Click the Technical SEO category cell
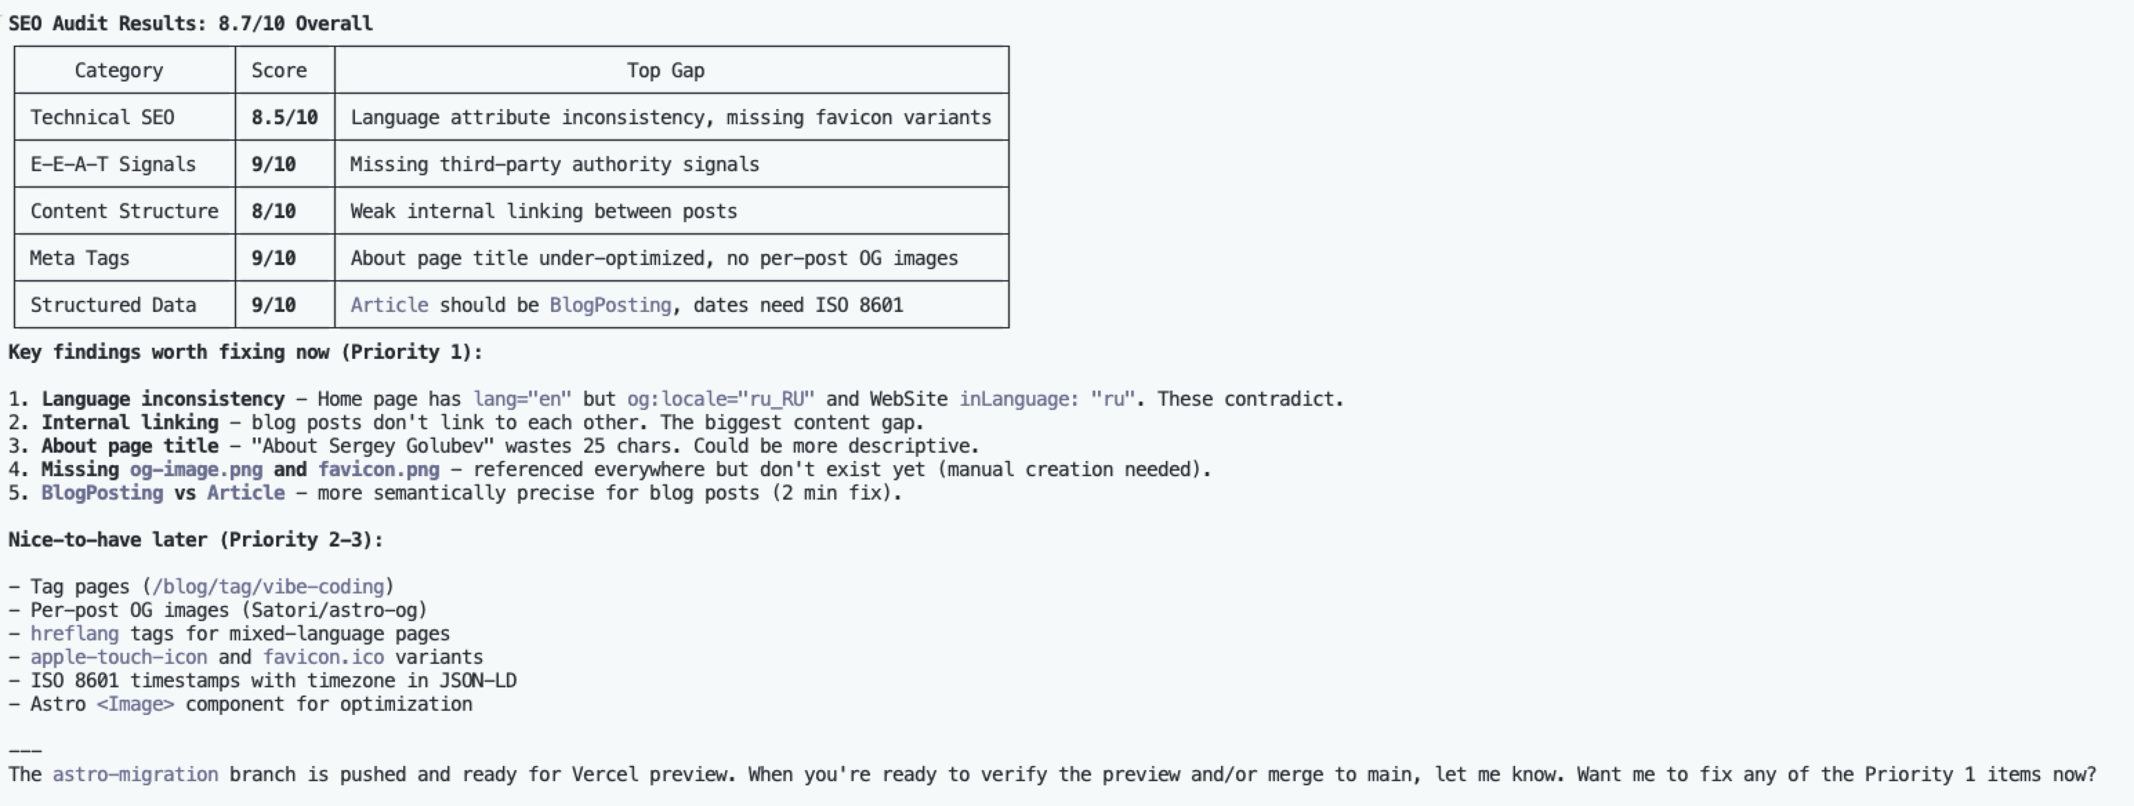This screenshot has width=2134, height=806. coord(103,117)
